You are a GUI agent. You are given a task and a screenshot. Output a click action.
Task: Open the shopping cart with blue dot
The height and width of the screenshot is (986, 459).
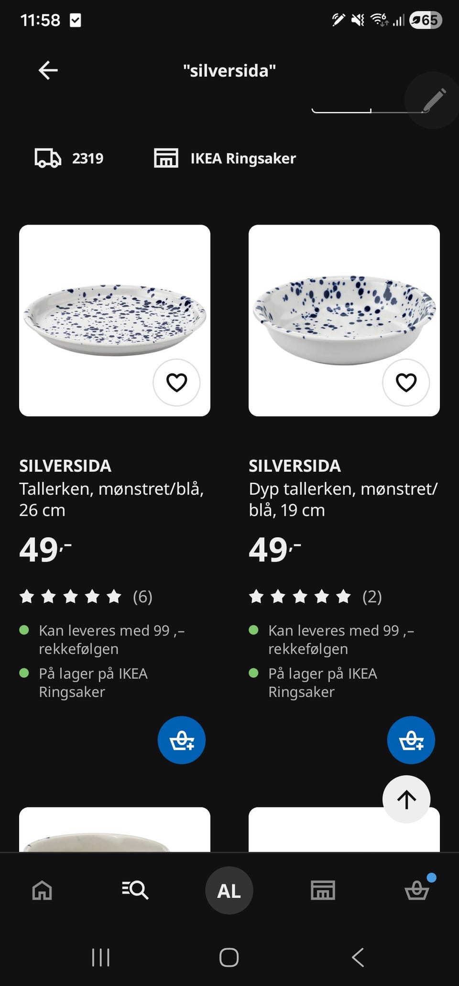click(x=417, y=890)
